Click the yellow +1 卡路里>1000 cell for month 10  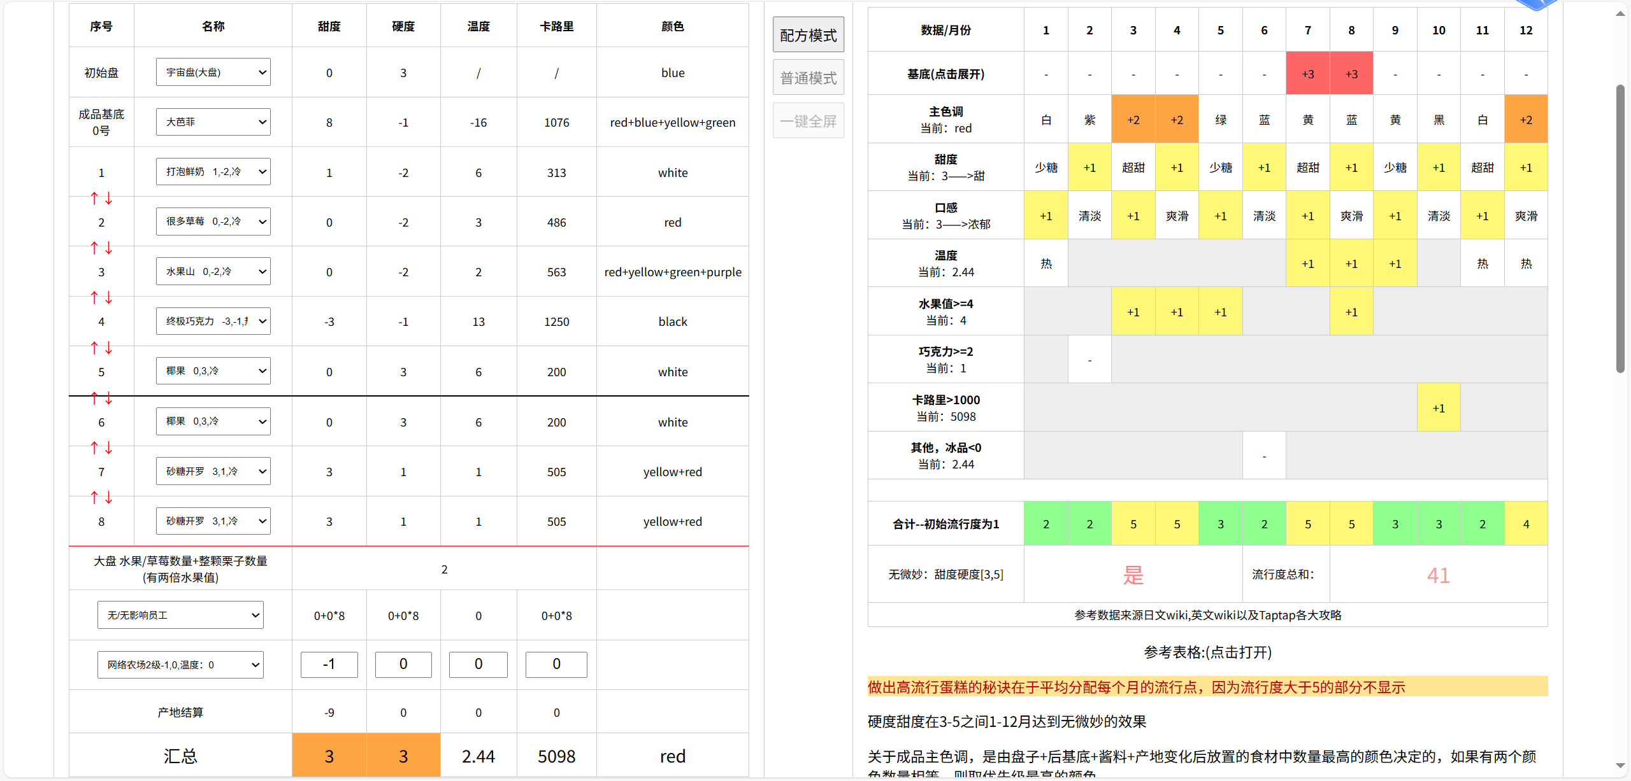pyautogui.click(x=1439, y=407)
